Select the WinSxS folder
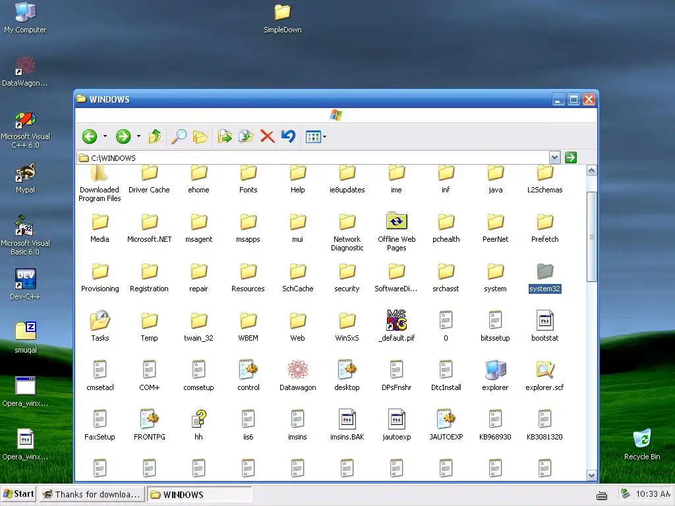 (x=347, y=327)
